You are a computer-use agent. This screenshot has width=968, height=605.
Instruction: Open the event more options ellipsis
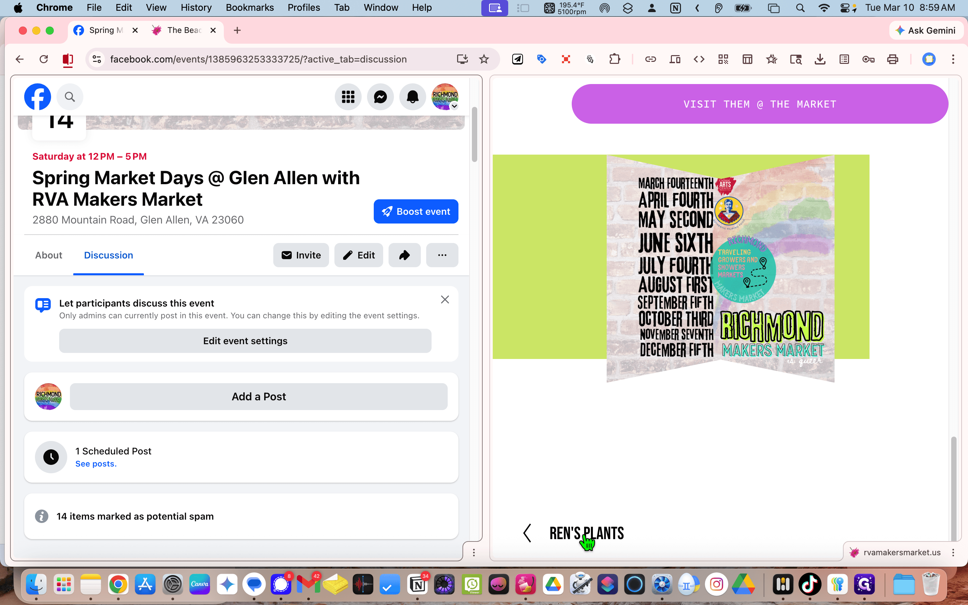pyautogui.click(x=442, y=255)
